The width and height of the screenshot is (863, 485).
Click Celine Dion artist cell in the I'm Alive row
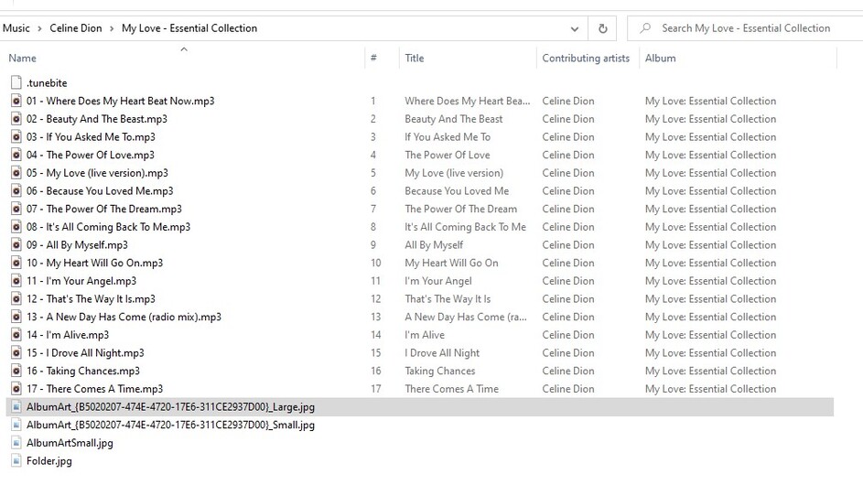pos(568,335)
